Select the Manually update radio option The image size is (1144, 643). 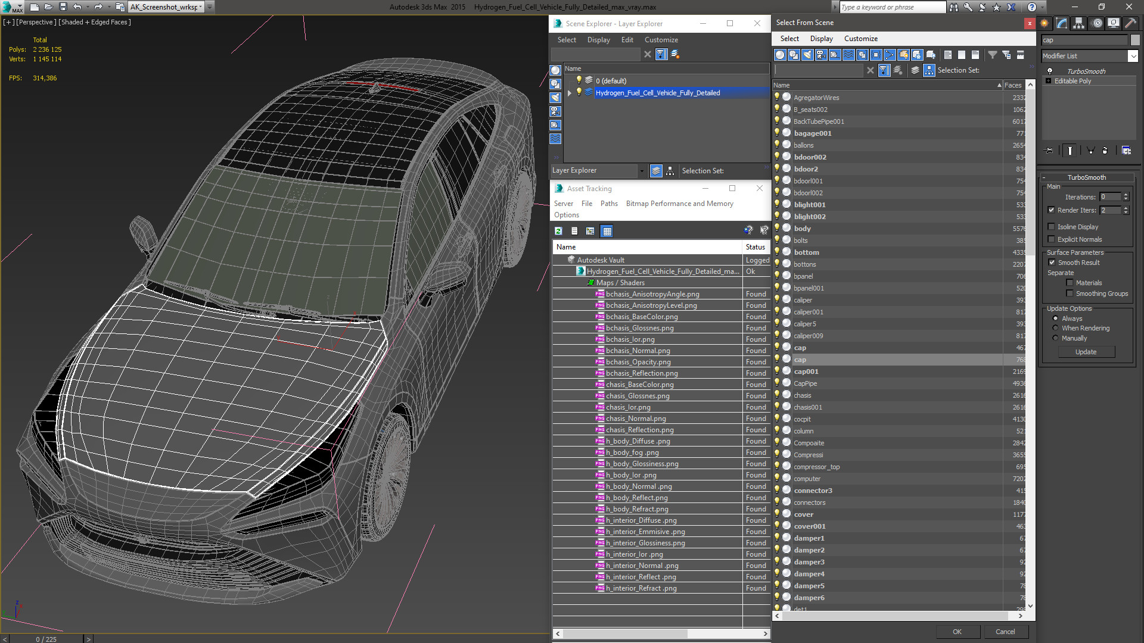[x=1055, y=338]
